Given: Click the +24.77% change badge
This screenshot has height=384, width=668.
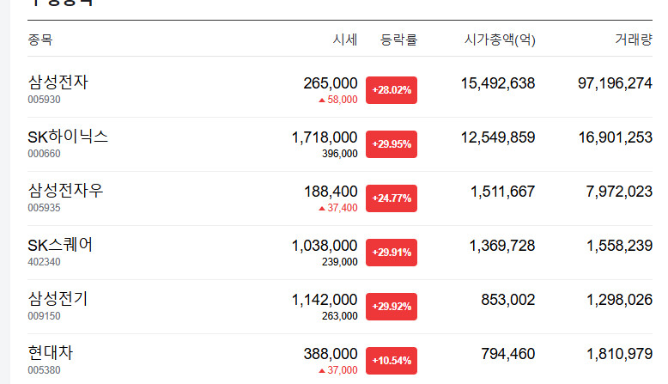Looking at the screenshot, I should coord(392,198).
